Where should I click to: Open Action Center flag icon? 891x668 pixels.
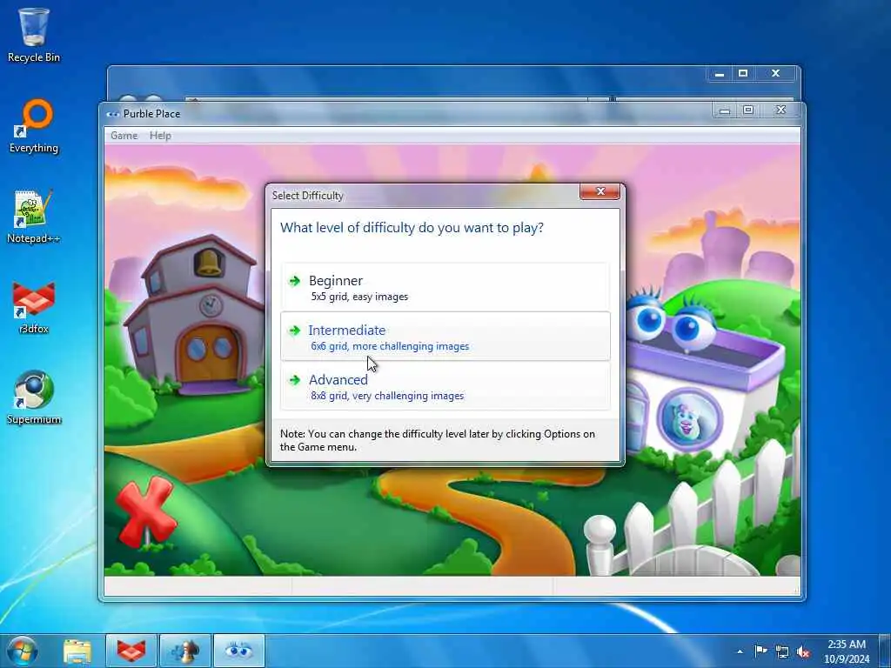coord(760,651)
